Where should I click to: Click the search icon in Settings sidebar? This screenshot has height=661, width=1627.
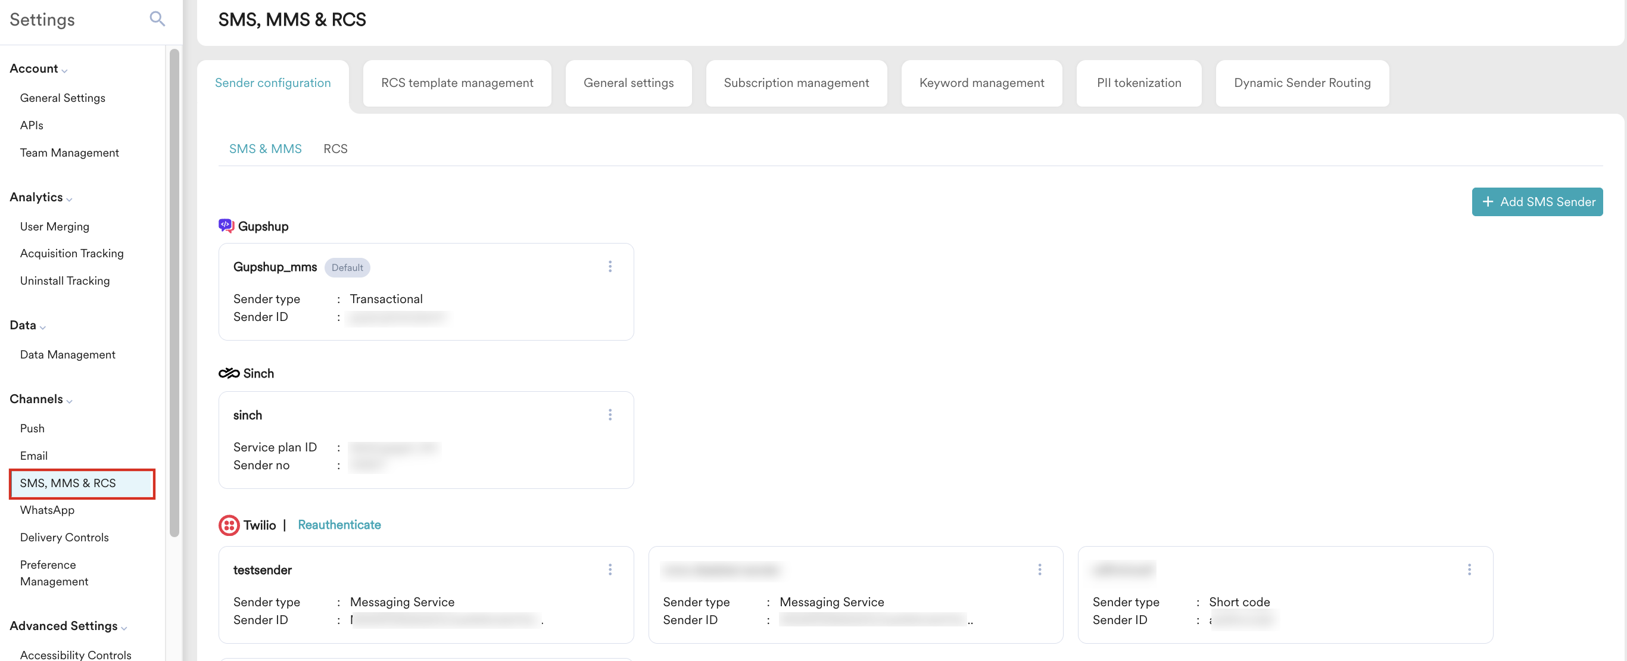coord(157,19)
